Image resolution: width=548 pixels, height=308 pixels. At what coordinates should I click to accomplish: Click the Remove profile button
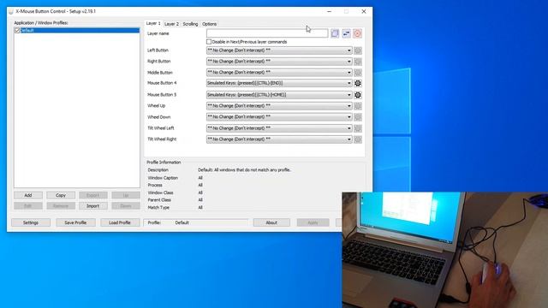61,206
